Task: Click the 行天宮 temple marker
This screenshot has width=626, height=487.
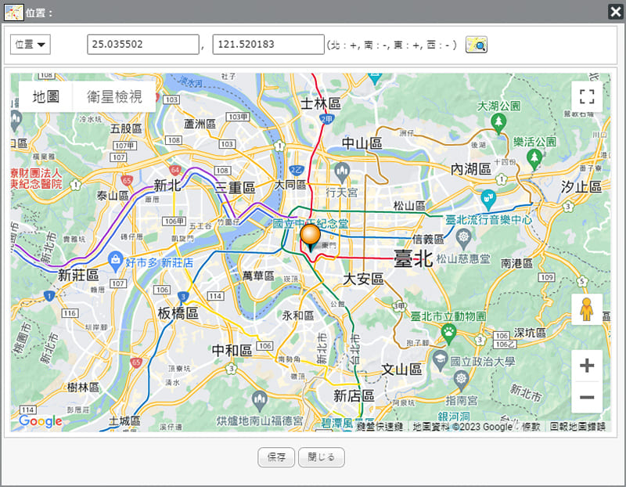Action: (x=342, y=172)
